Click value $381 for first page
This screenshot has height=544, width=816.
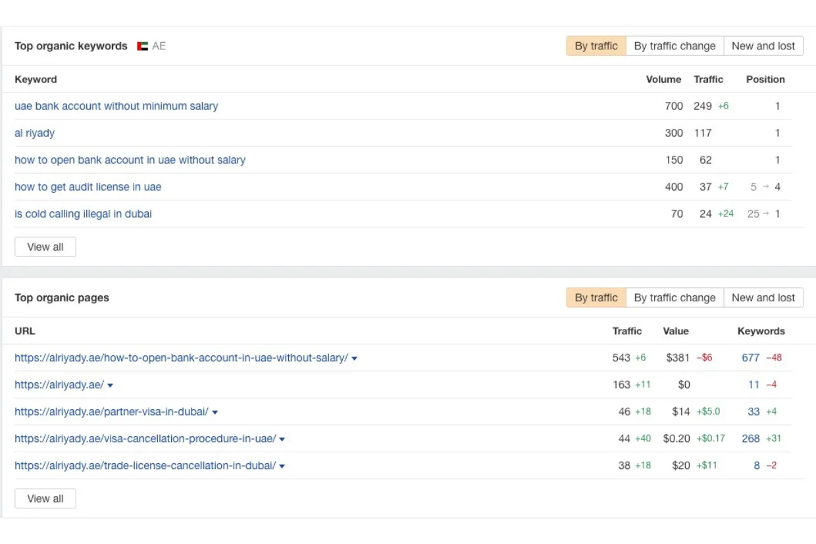coord(678,358)
